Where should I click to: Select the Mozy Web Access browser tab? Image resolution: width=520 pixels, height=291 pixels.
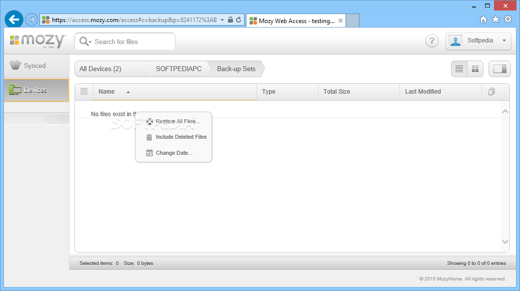[296, 21]
